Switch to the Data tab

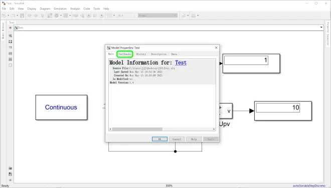[174, 54]
